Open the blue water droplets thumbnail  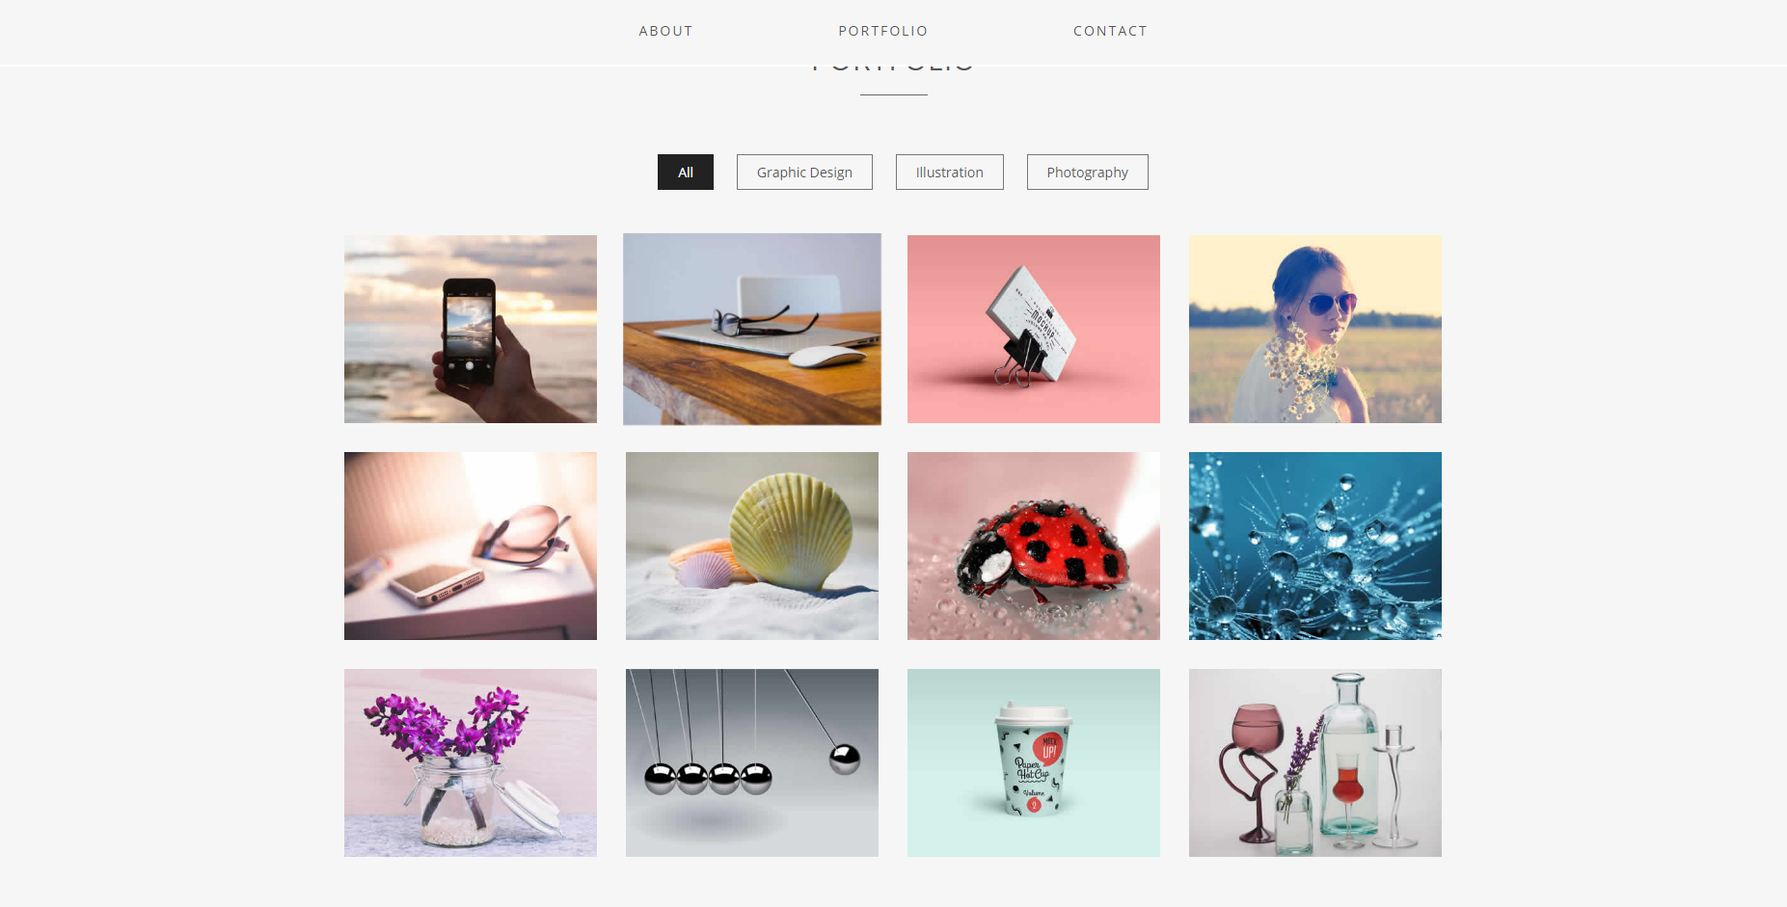point(1315,546)
